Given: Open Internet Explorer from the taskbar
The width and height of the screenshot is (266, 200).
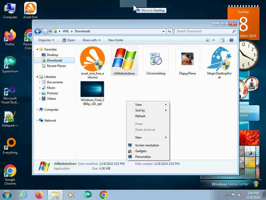Looking at the screenshot, I should coord(23,195).
